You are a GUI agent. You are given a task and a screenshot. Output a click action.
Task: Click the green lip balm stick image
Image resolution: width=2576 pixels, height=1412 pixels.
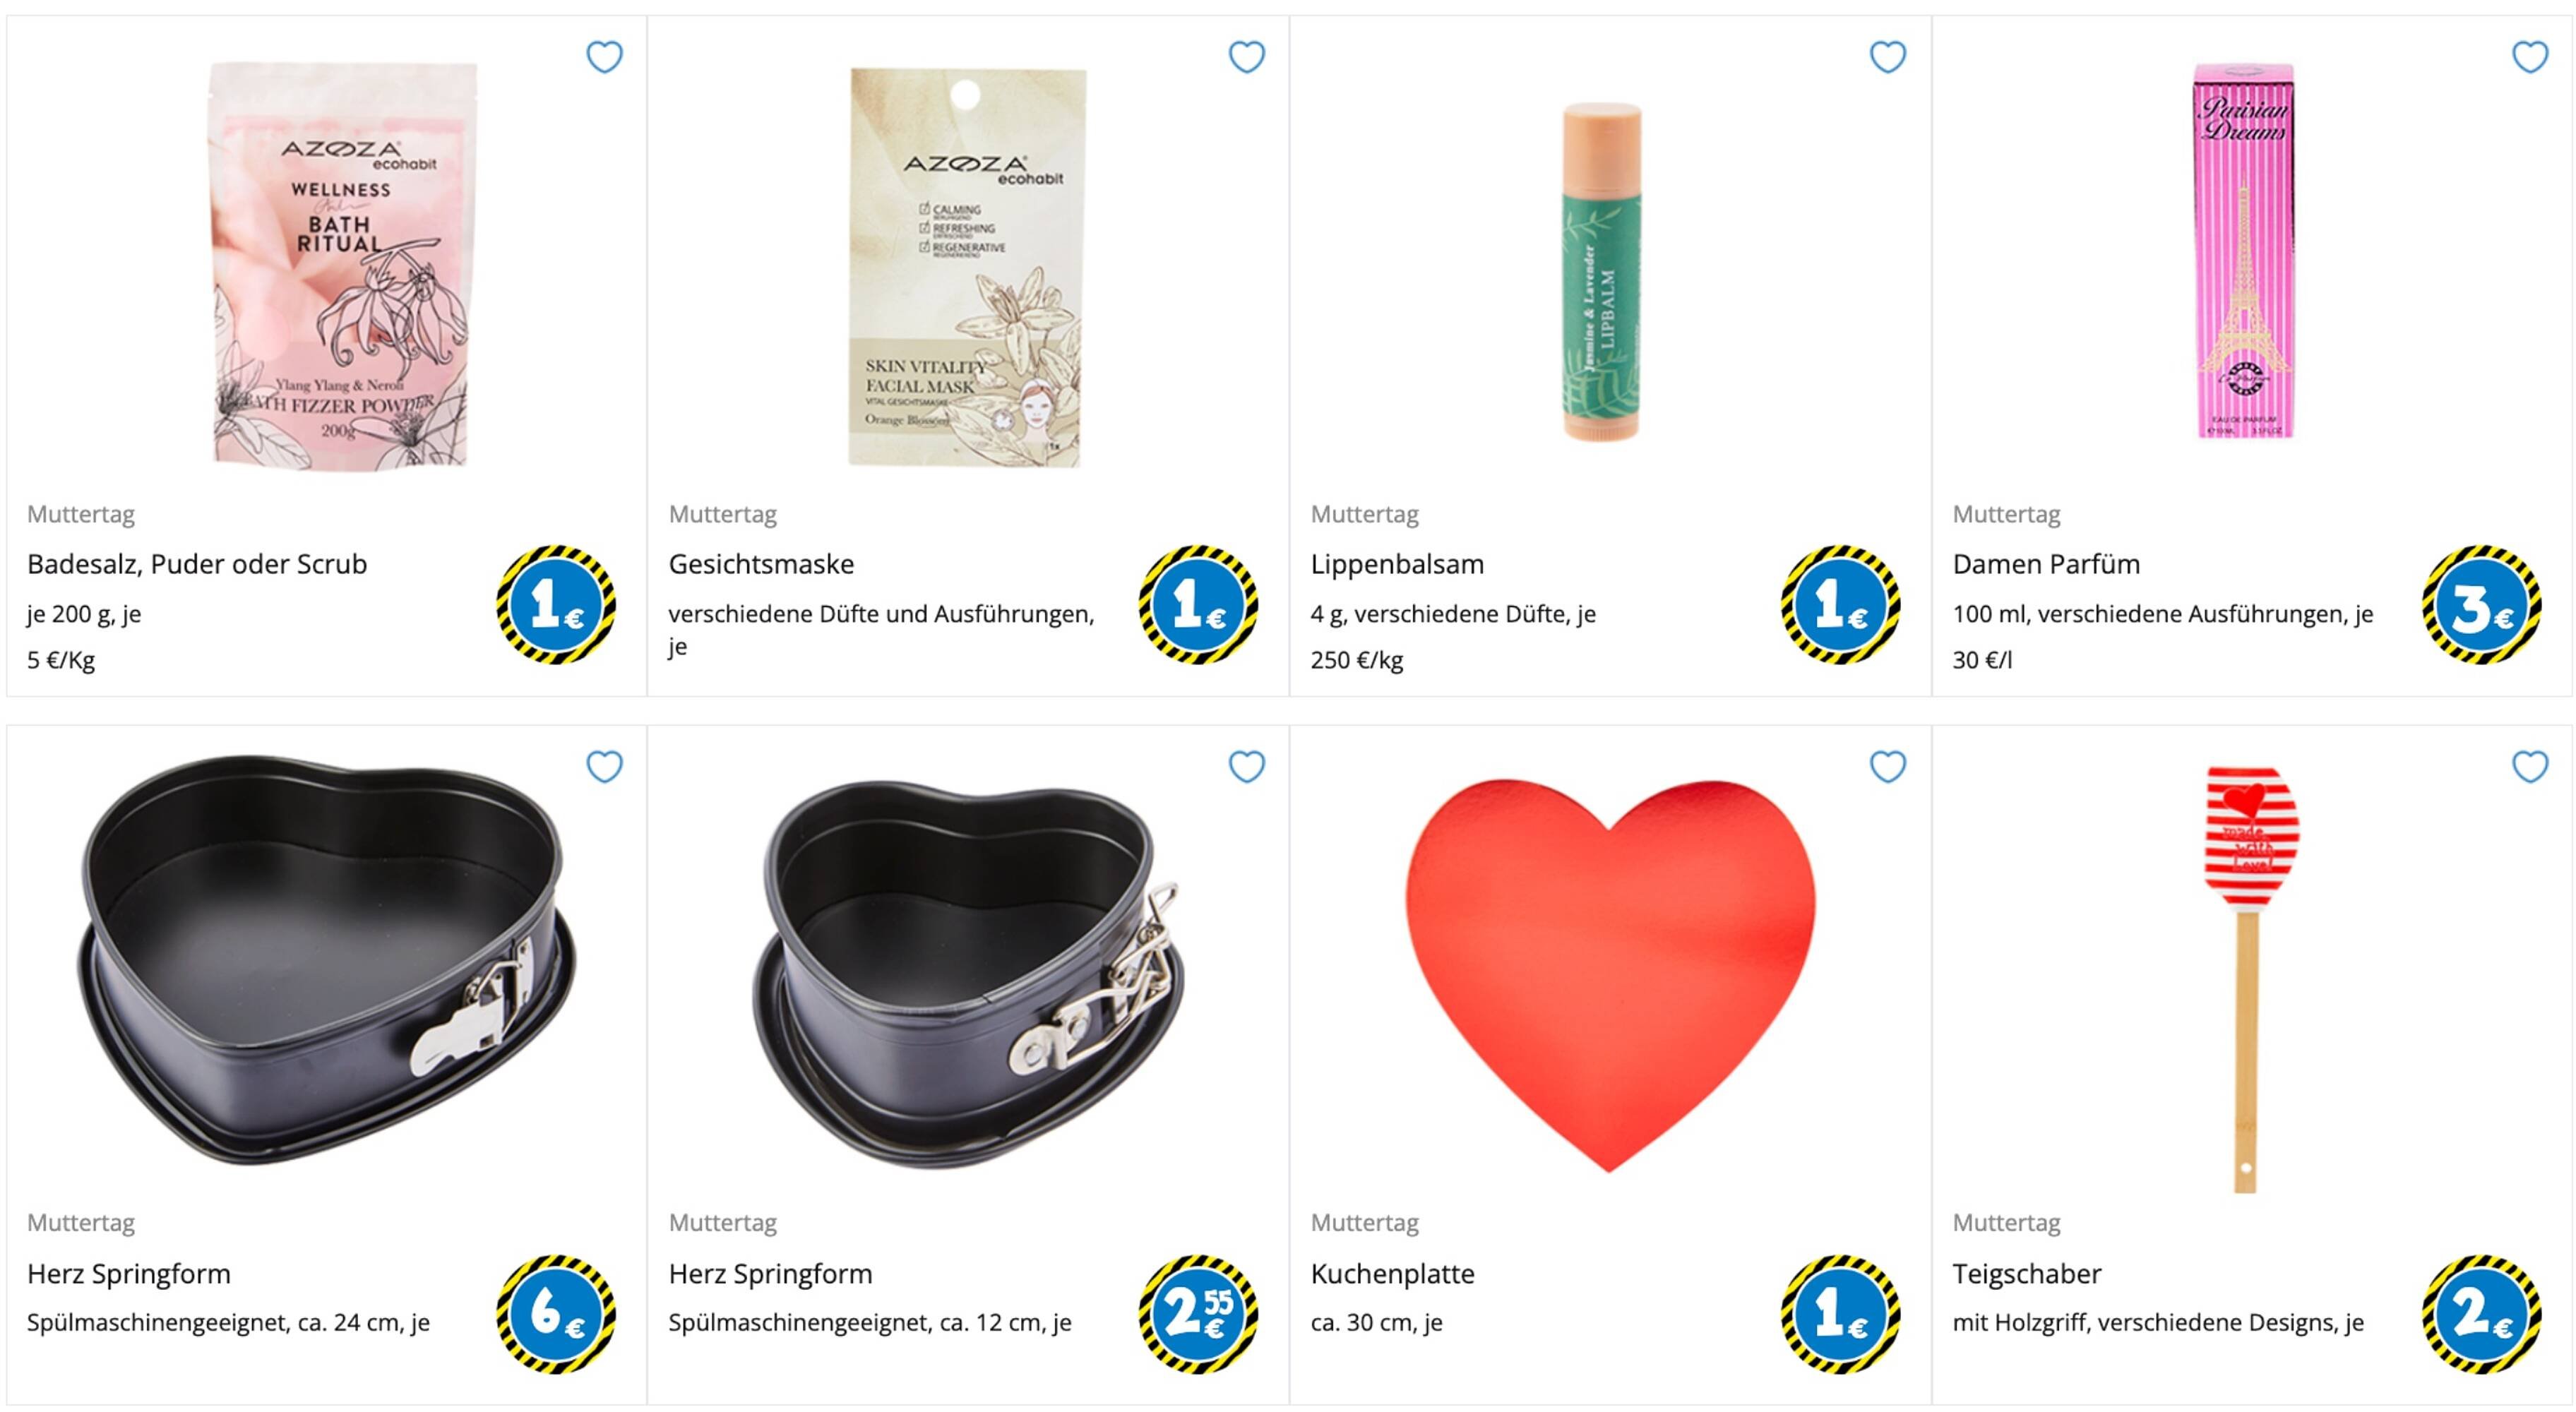1601,272
